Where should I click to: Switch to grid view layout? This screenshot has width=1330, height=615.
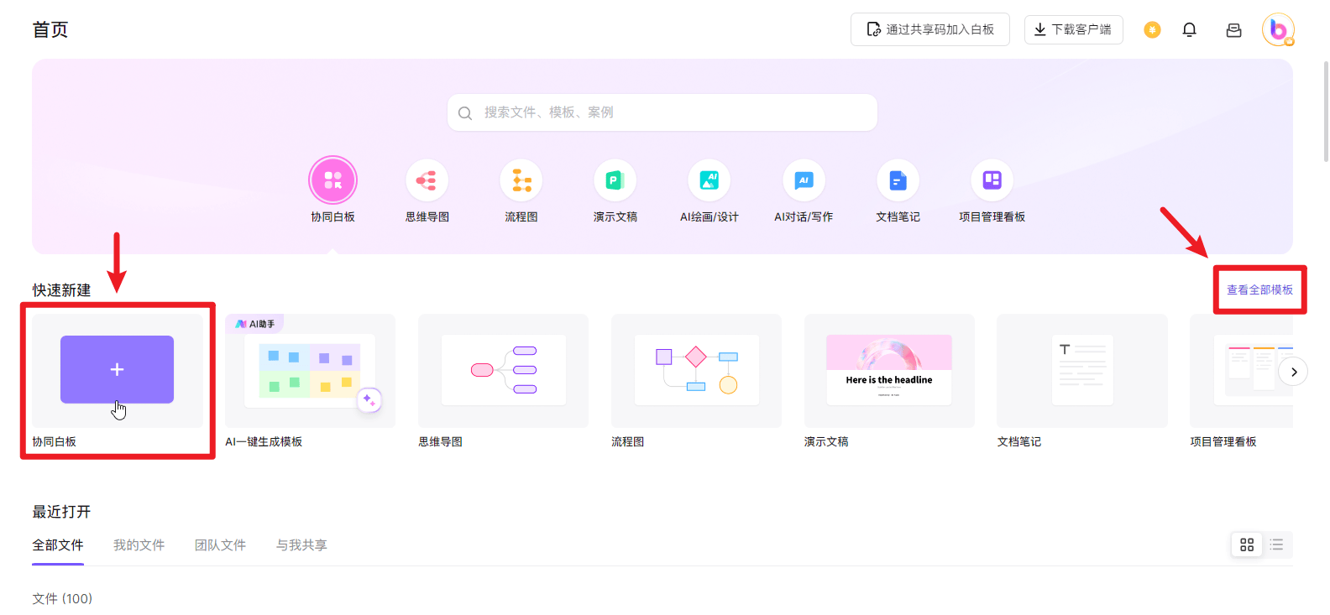[x=1247, y=545]
